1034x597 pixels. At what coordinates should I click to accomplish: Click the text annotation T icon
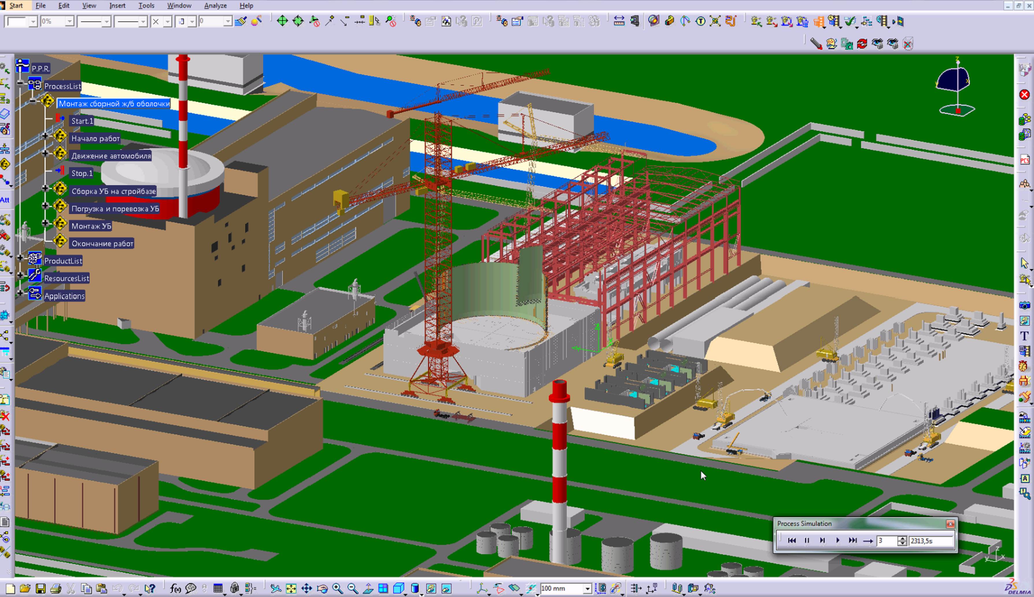pyautogui.click(x=1024, y=336)
